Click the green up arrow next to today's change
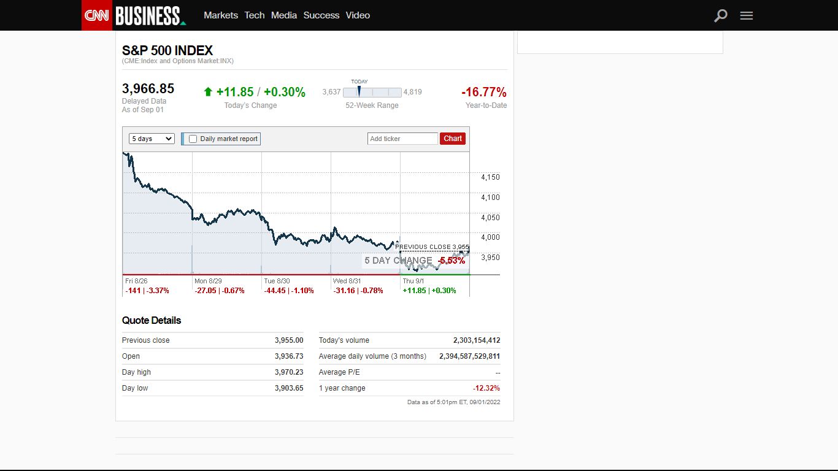Viewport: 838px width, 471px height. pos(208,92)
